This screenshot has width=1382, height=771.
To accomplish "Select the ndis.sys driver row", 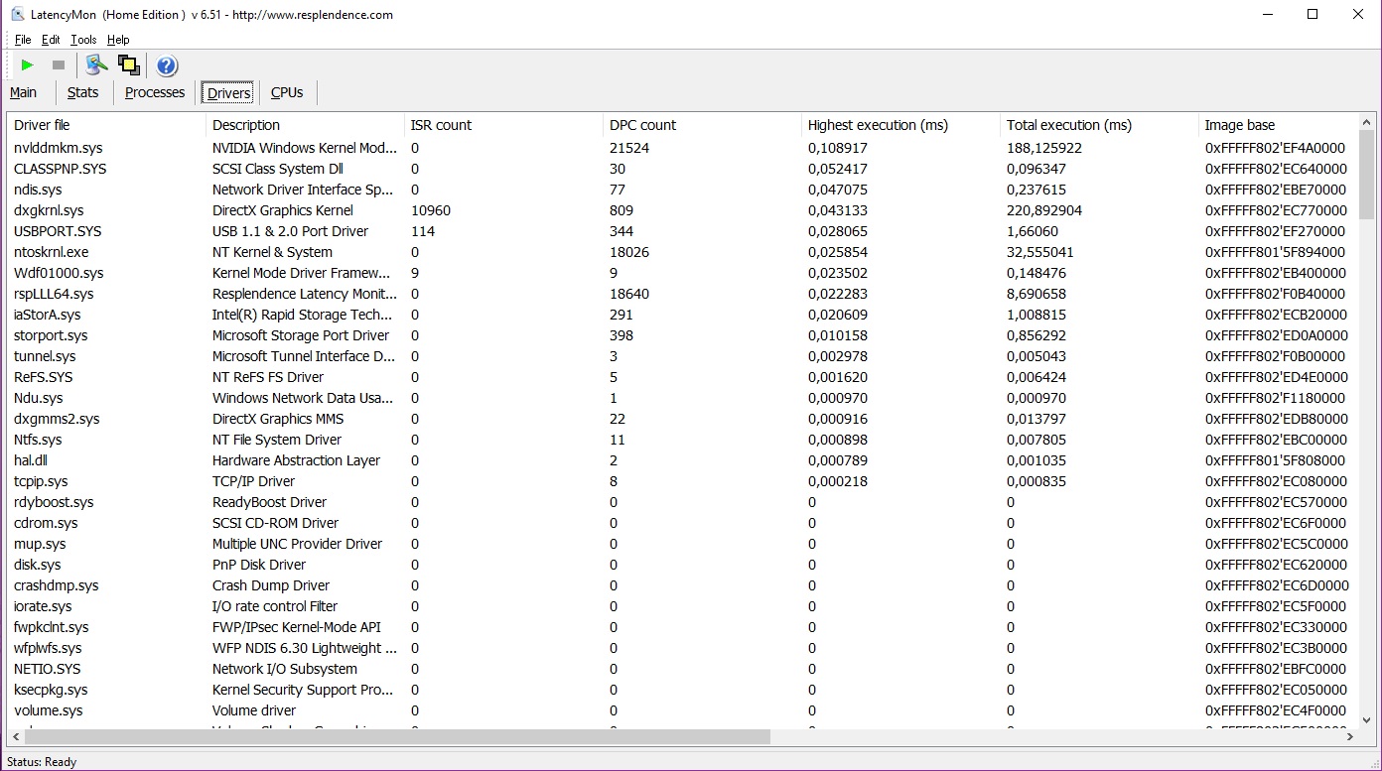I will [683, 190].
